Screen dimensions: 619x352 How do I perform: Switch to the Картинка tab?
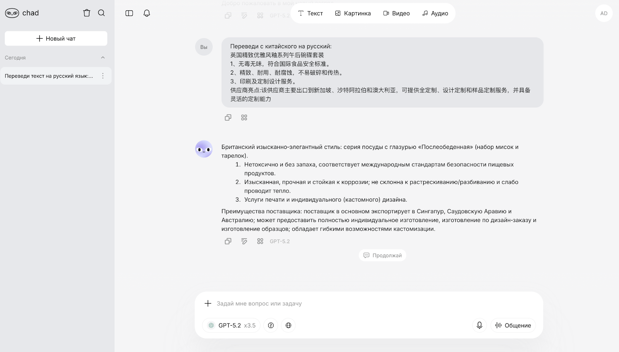pyautogui.click(x=353, y=13)
